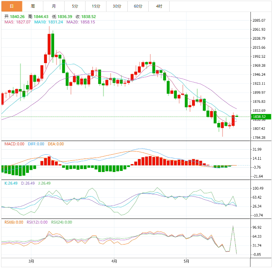Viewport: 275px width, 269px height.
Task: Click the 2015.66 price axis label
Action: [259, 48]
